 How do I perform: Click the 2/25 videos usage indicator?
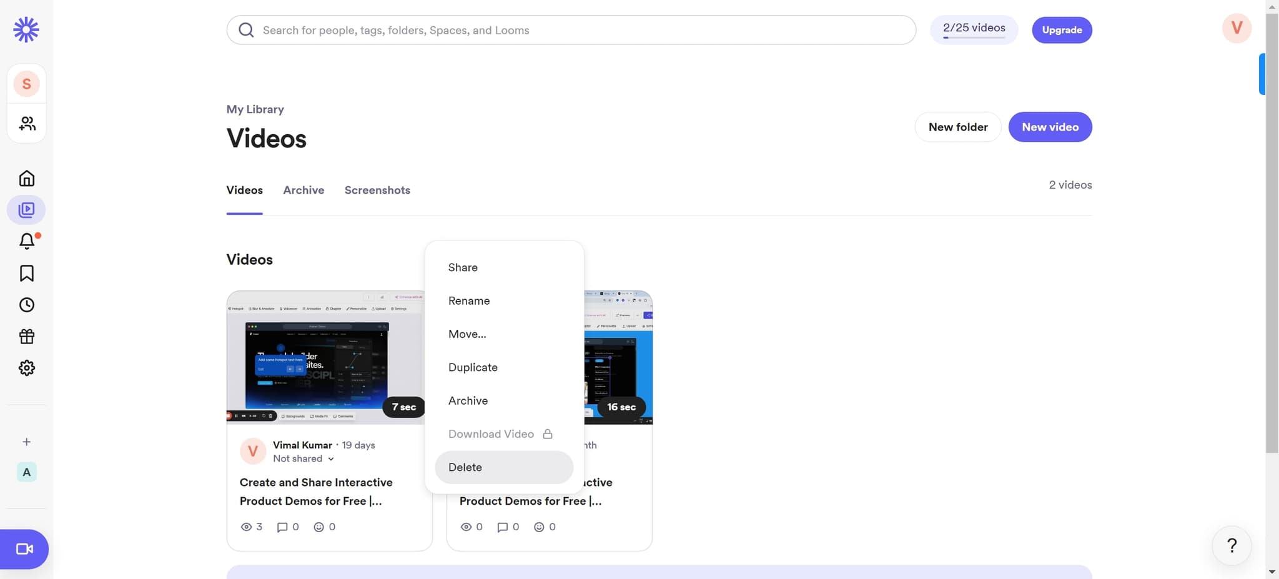974,29
